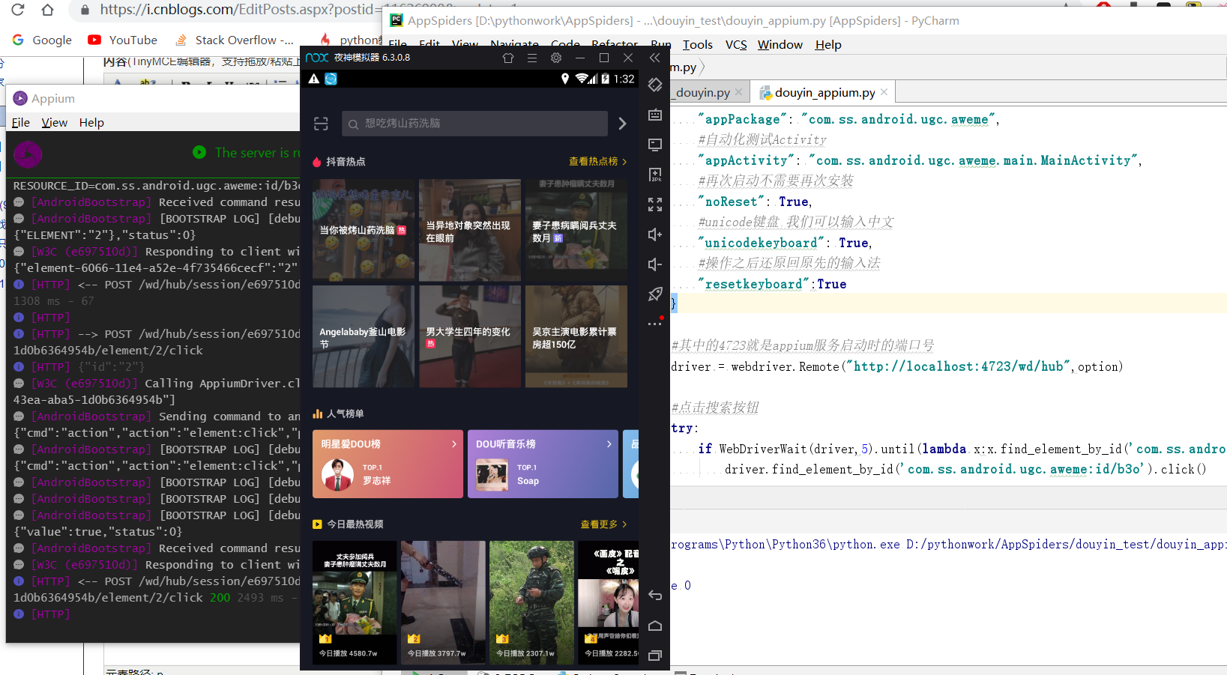Click the Douyin search input field
The image size is (1227, 675).
tap(474, 124)
